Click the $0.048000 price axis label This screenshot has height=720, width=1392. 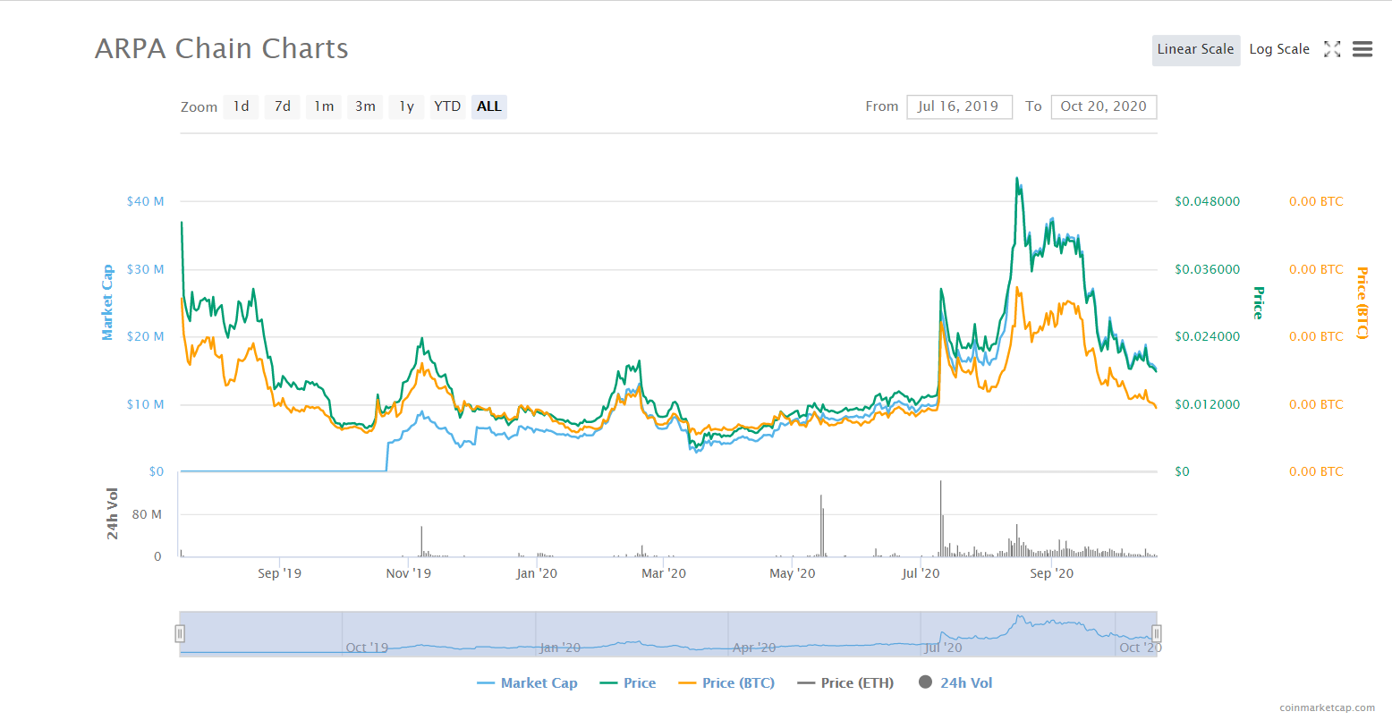click(x=1208, y=201)
